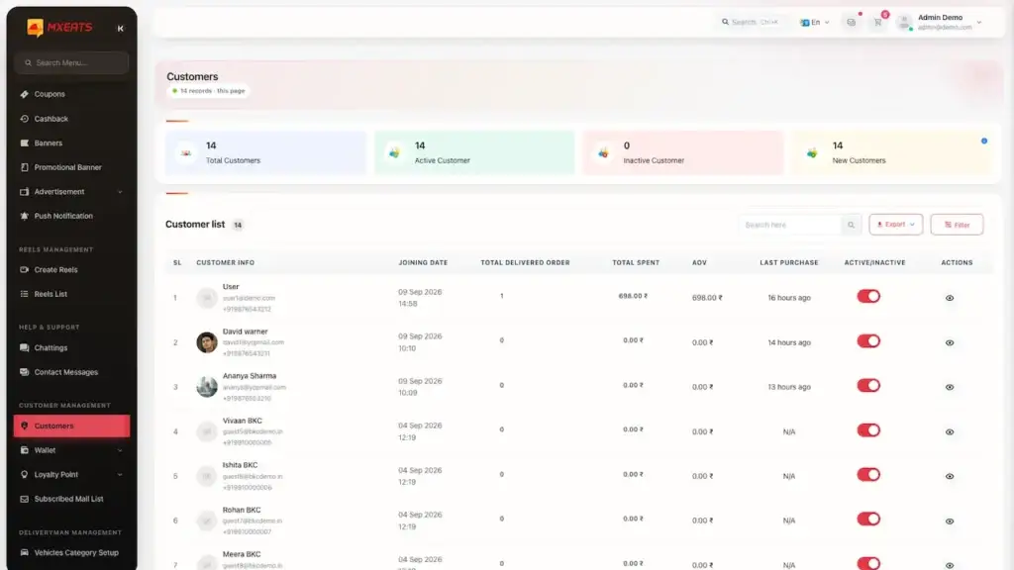Click the Create Reels camera icon
The height and width of the screenshot is (570, 1014).
point(25,269)
